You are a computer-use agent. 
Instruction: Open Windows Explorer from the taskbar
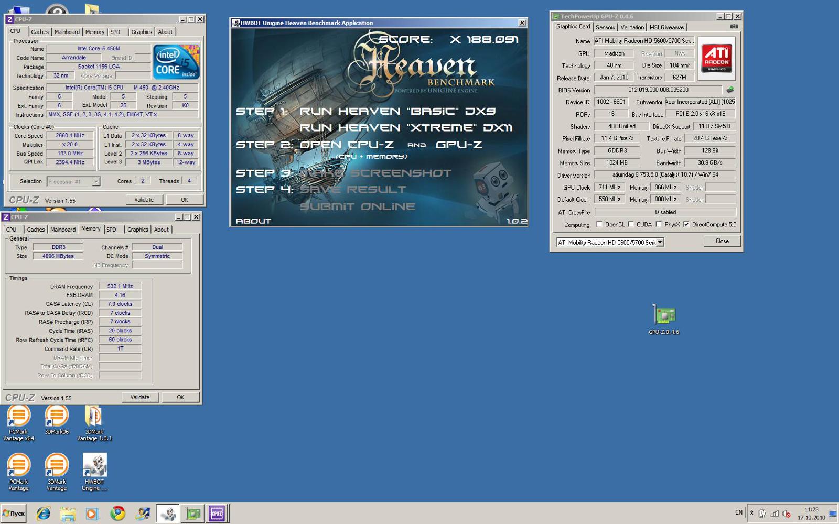point(68,514)
